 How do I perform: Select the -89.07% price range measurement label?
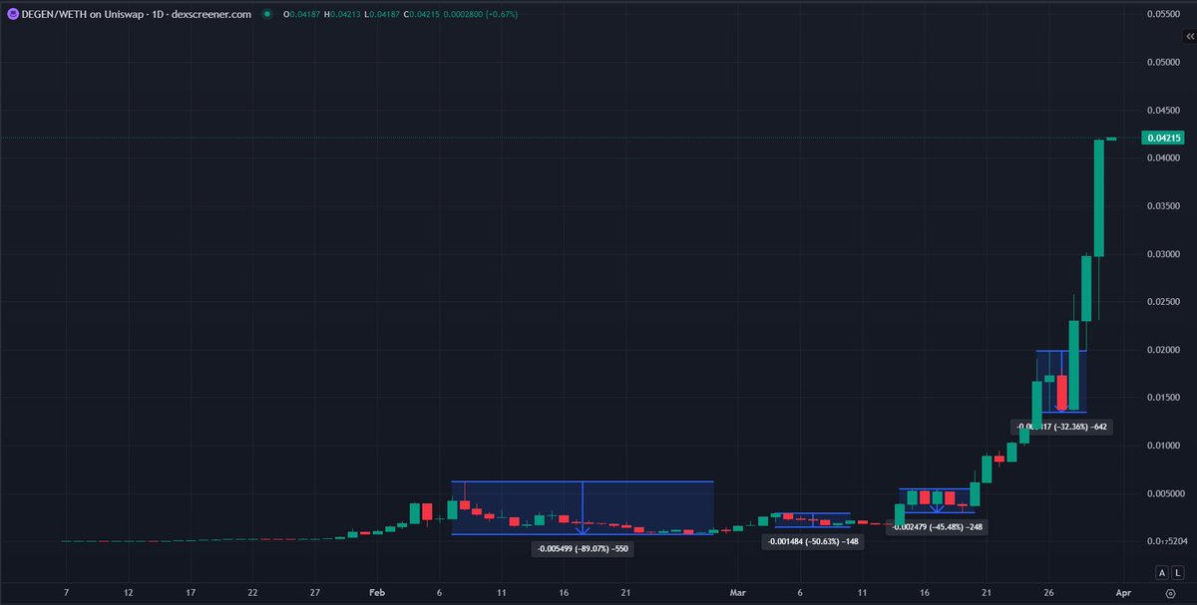[583, 548]
